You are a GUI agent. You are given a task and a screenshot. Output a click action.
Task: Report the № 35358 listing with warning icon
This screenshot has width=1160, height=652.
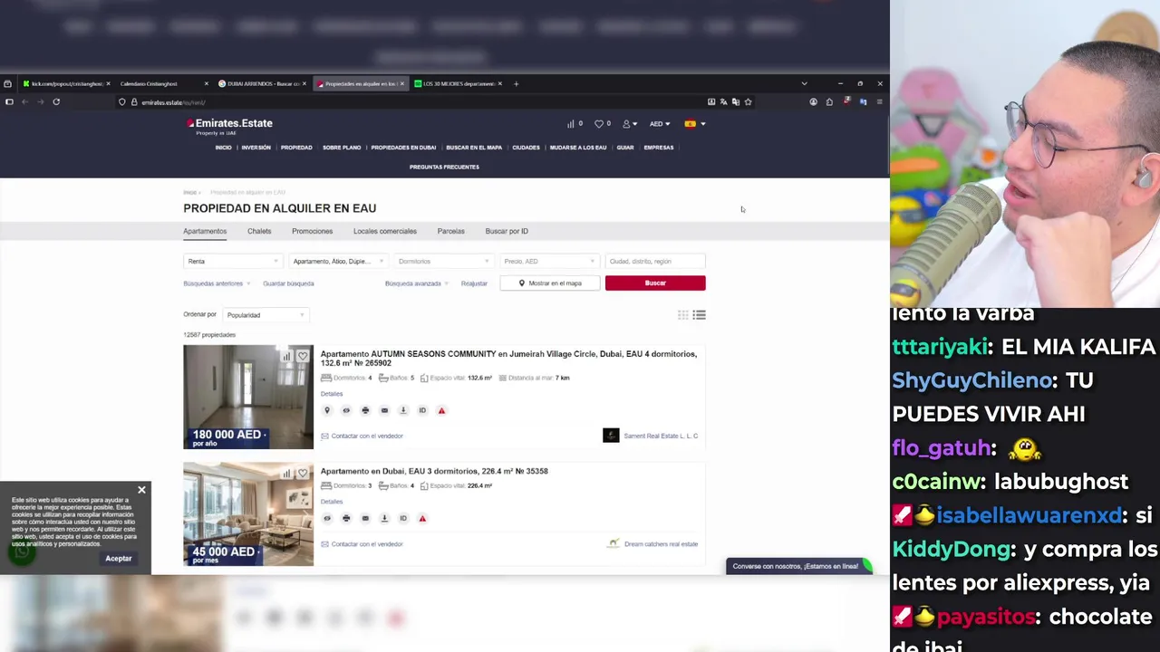point(422,518)
